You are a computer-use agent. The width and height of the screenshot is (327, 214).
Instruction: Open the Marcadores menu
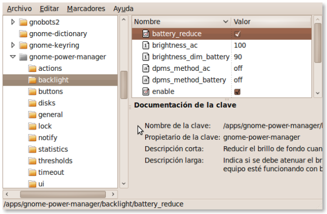[86, 9]
